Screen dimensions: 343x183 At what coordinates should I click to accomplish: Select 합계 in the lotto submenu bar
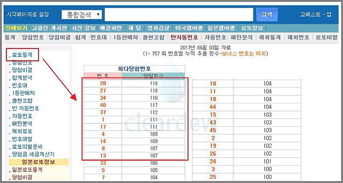(x=81, y=38)
